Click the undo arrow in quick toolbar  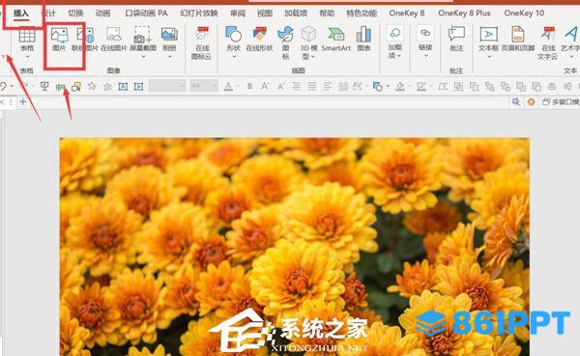click(x=3, y=87)
